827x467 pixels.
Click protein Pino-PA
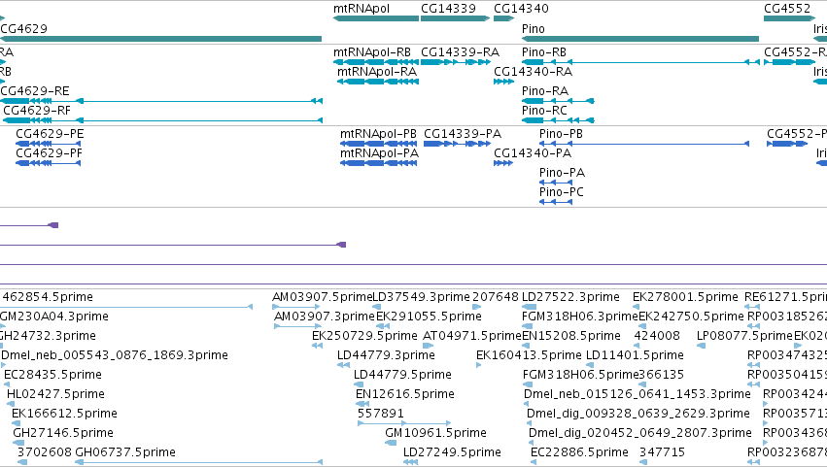pyautogui.click(x=562, y=173)
